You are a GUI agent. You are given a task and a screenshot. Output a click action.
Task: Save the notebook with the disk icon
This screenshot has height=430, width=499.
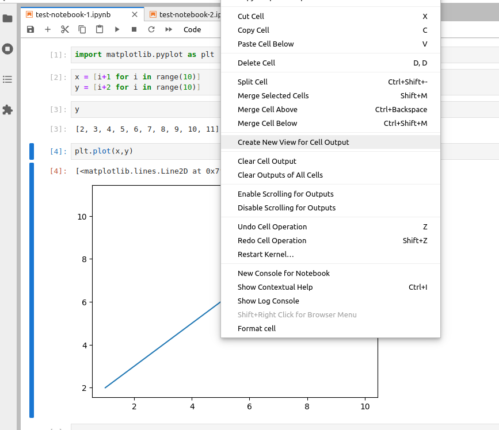pyautogui.click(x=31, y=29)
